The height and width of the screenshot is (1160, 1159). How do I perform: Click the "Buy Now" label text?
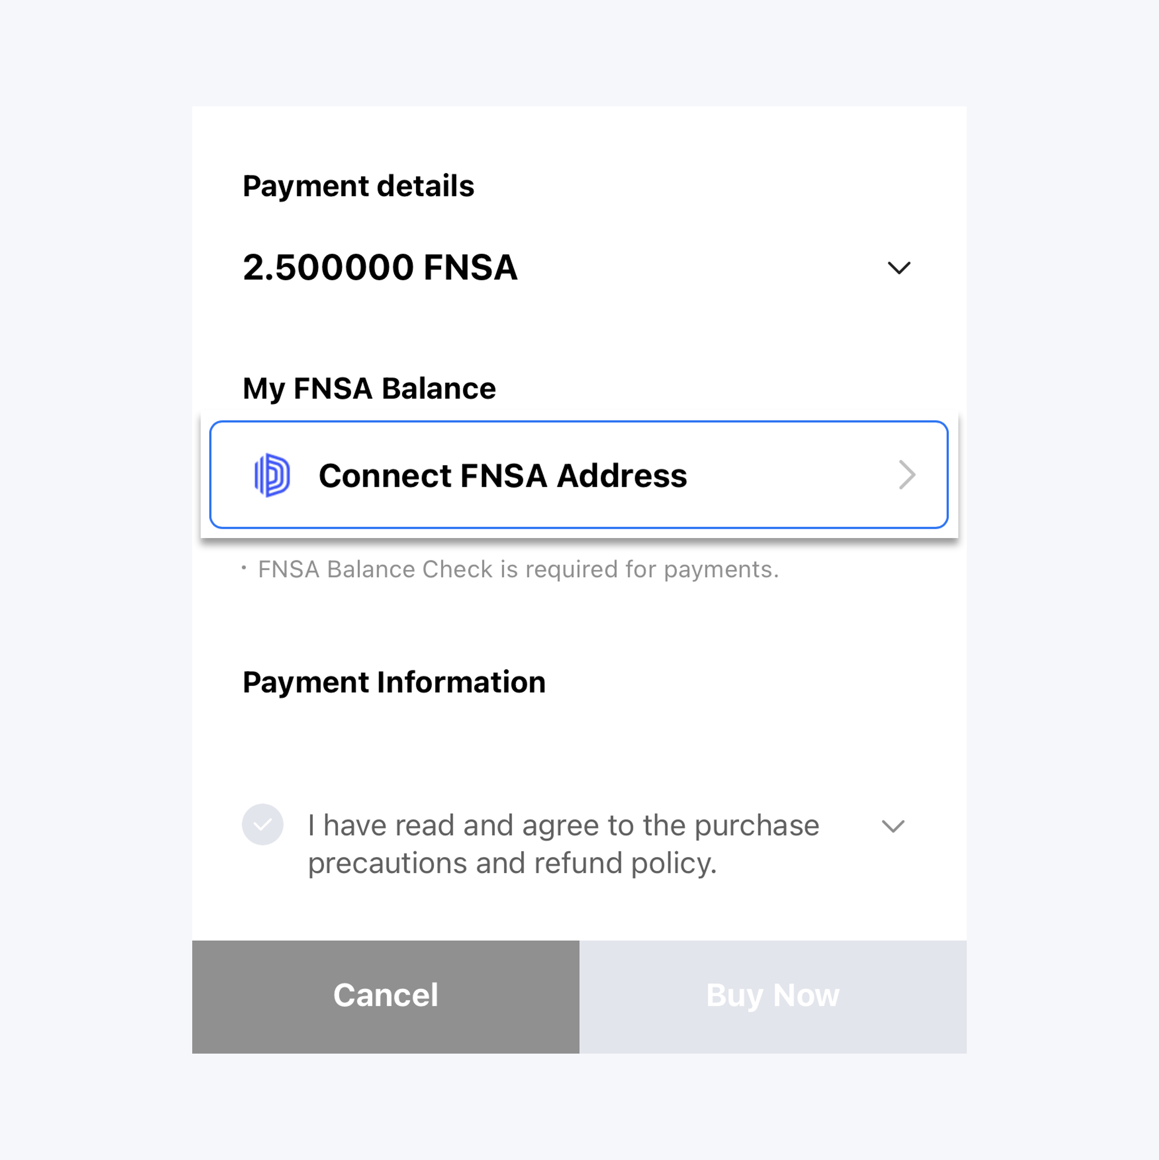(772, 995)
